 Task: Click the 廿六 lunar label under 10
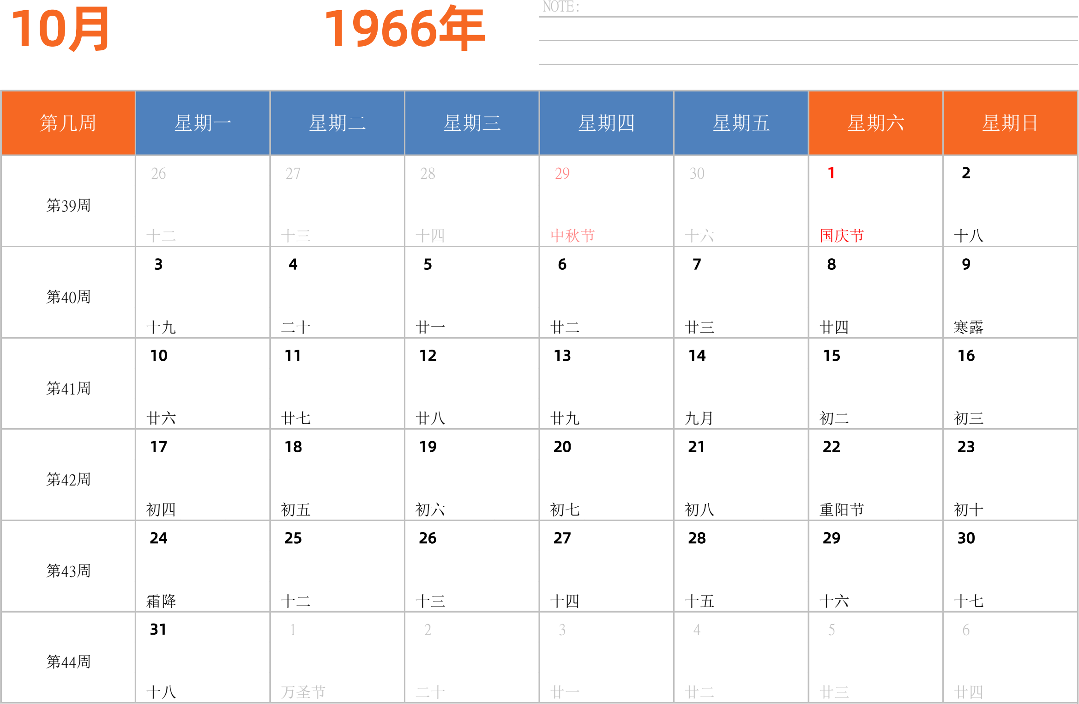click(161, 418)
